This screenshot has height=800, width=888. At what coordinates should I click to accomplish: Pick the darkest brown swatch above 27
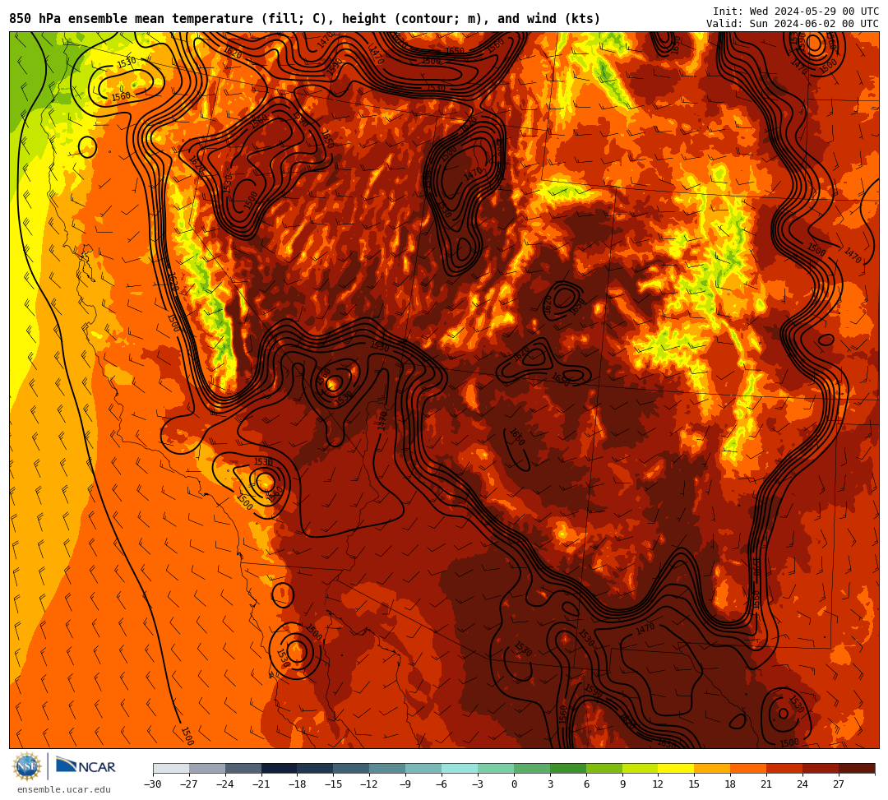[x=857, y=768]
